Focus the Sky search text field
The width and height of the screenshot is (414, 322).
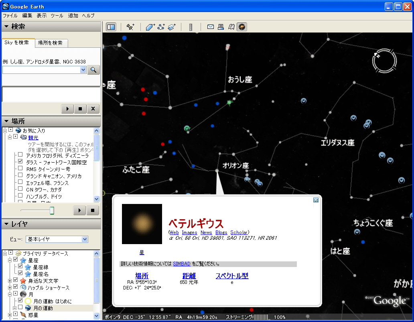click(x=41, y=70)
